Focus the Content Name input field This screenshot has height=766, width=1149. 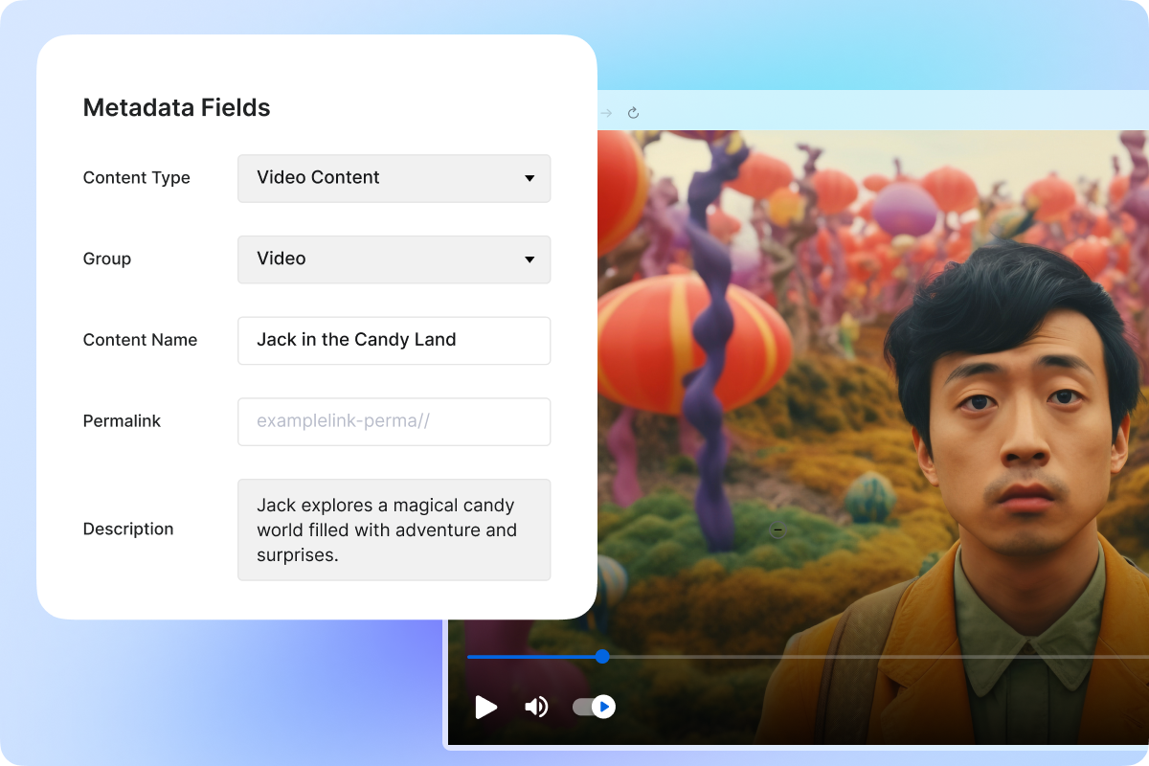click(x=394, y=341)
